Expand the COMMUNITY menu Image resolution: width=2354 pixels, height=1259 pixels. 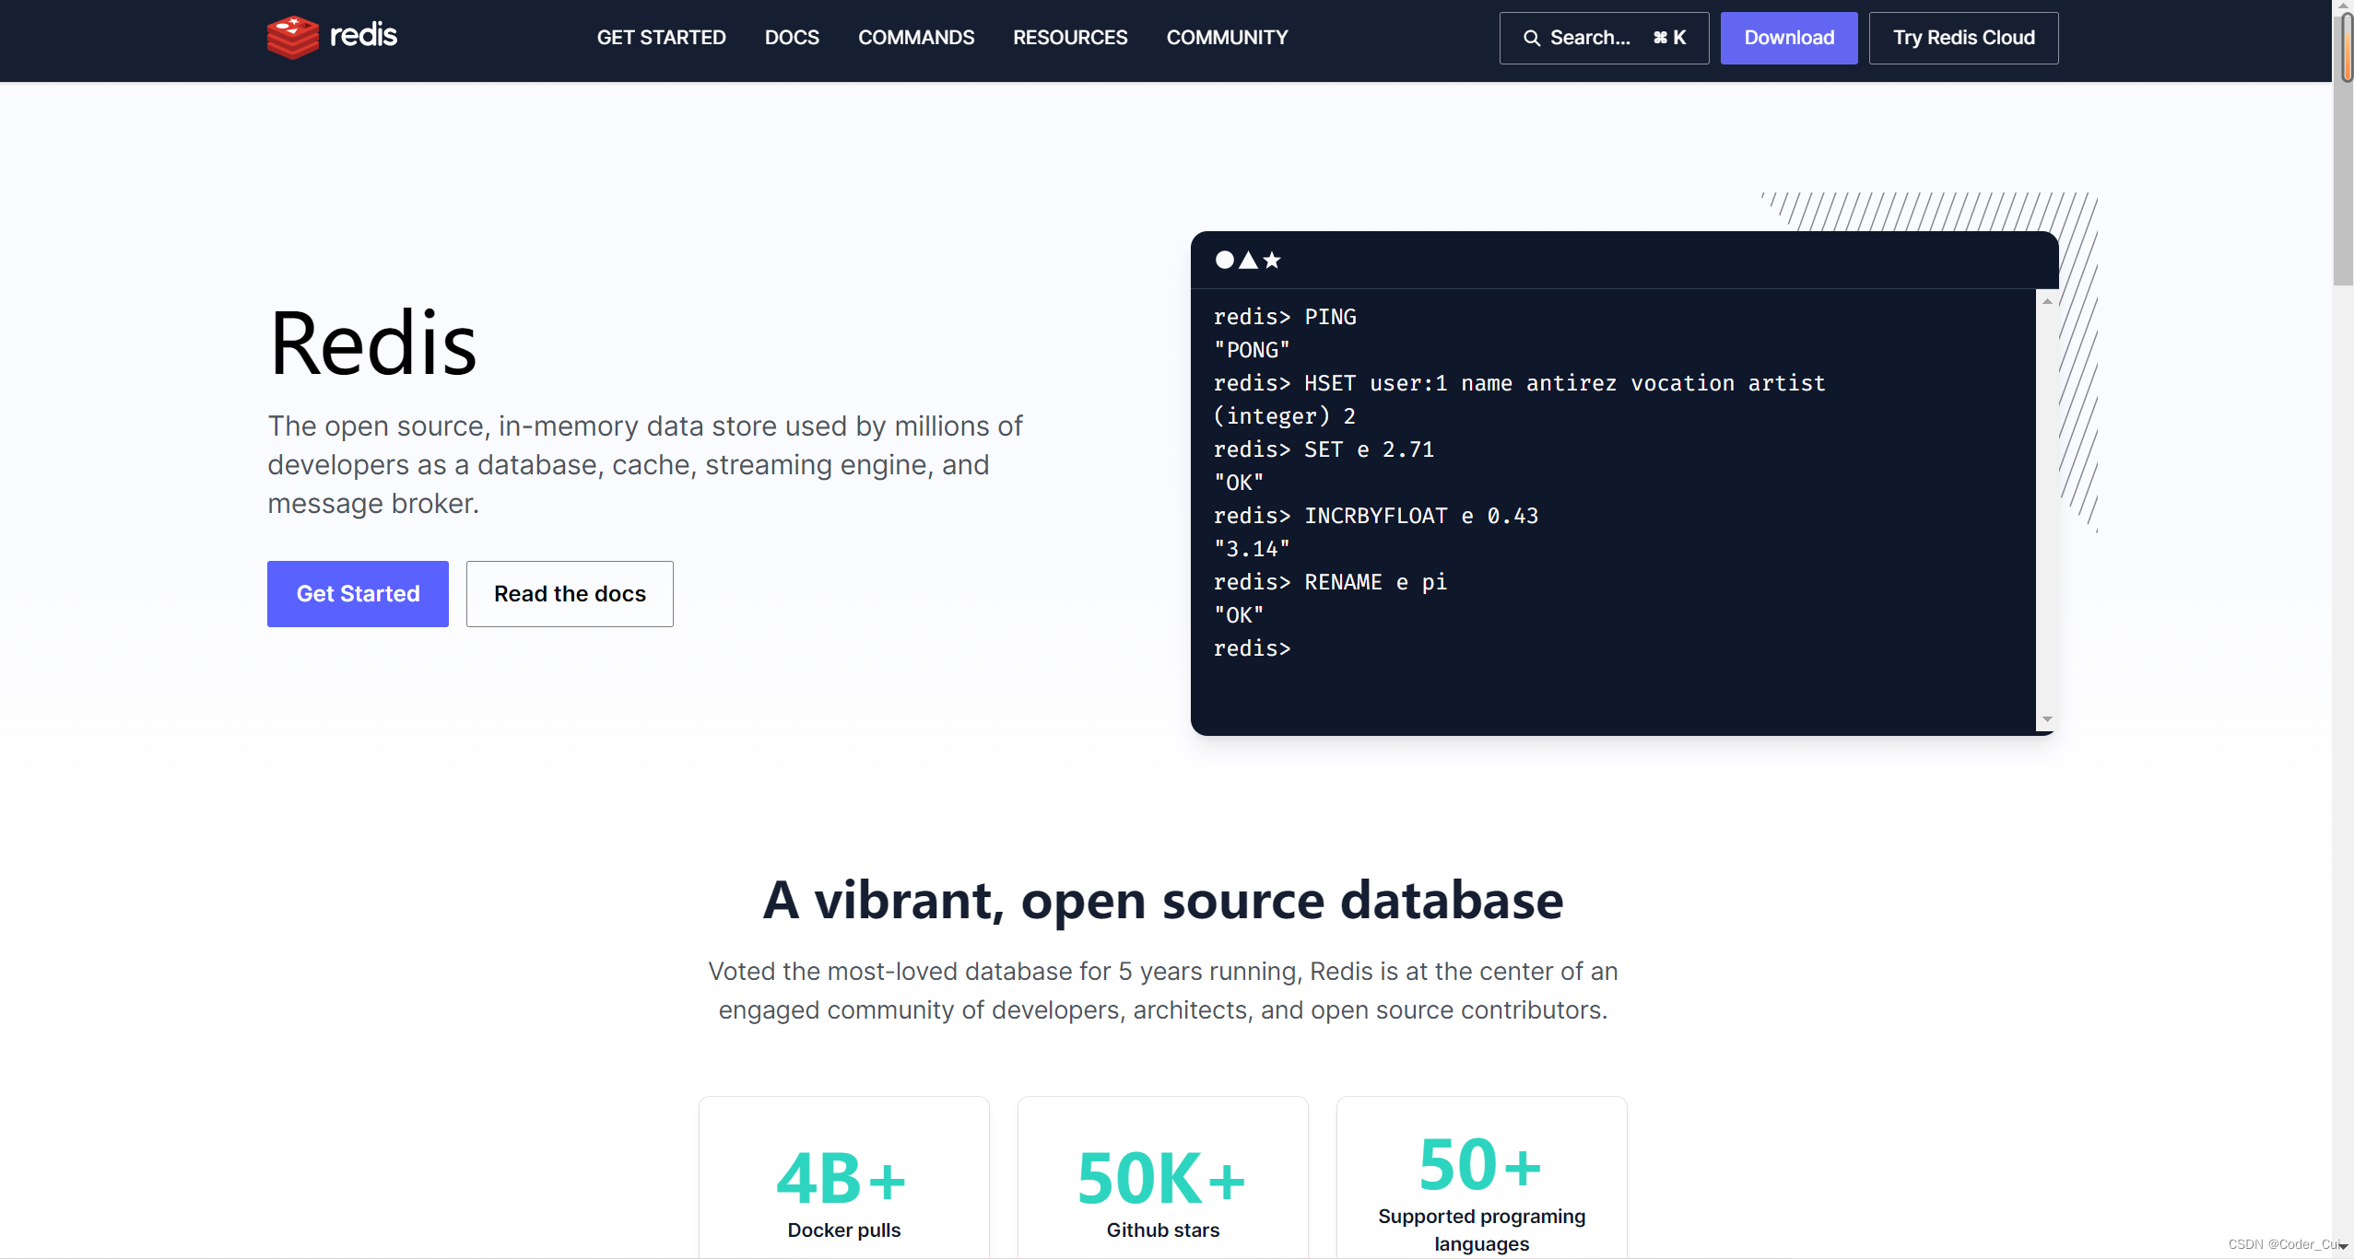[1227, 38]
